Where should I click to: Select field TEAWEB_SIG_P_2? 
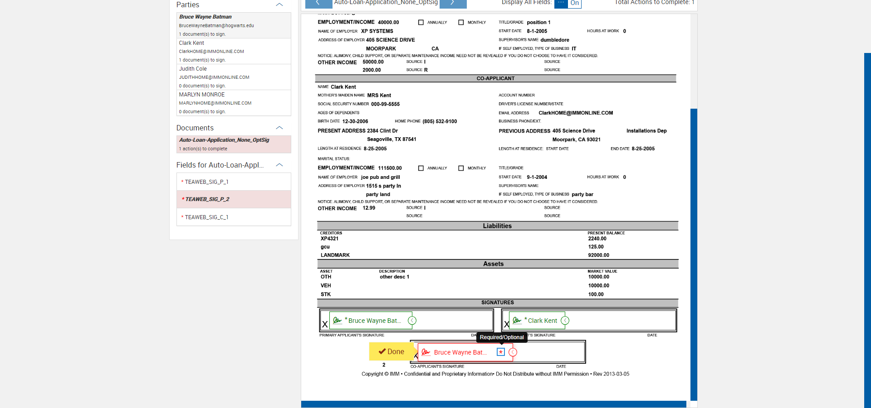(234, 199)
